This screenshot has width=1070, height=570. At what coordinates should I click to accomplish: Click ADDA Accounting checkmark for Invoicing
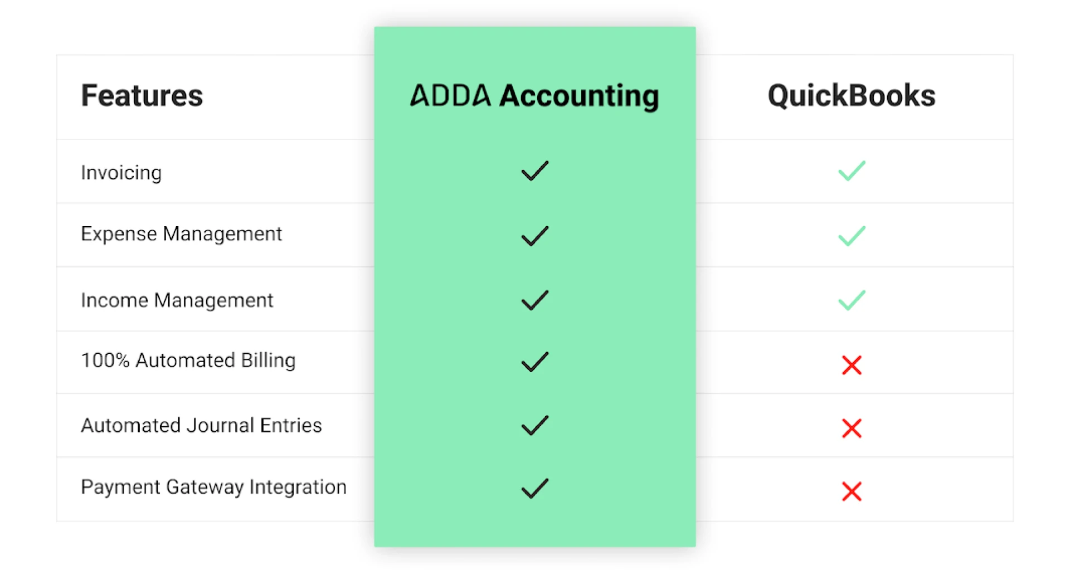(534, 171)
